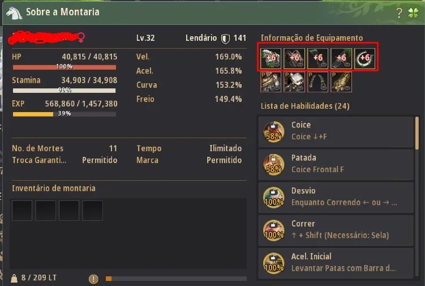Open the Correr skill in the list
This screenshot has width=425, height=286.
[336, 230]
